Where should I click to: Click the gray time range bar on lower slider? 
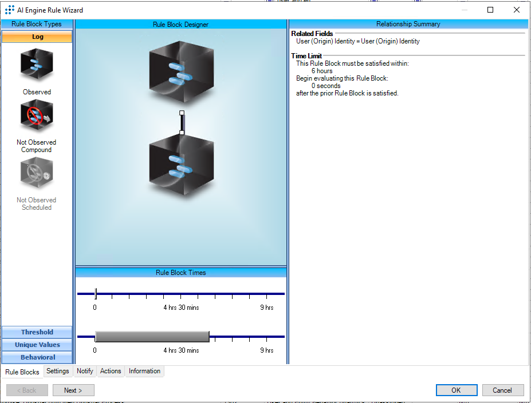(x=152, y=337)
